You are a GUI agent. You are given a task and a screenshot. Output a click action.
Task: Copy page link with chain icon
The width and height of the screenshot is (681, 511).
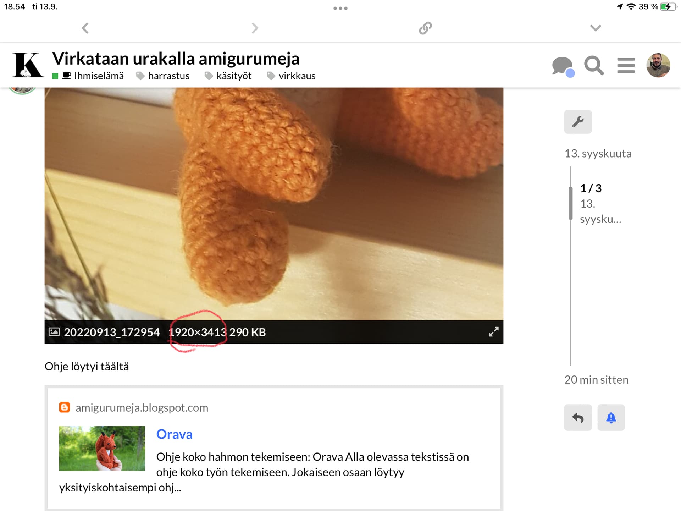coord(425,28)
